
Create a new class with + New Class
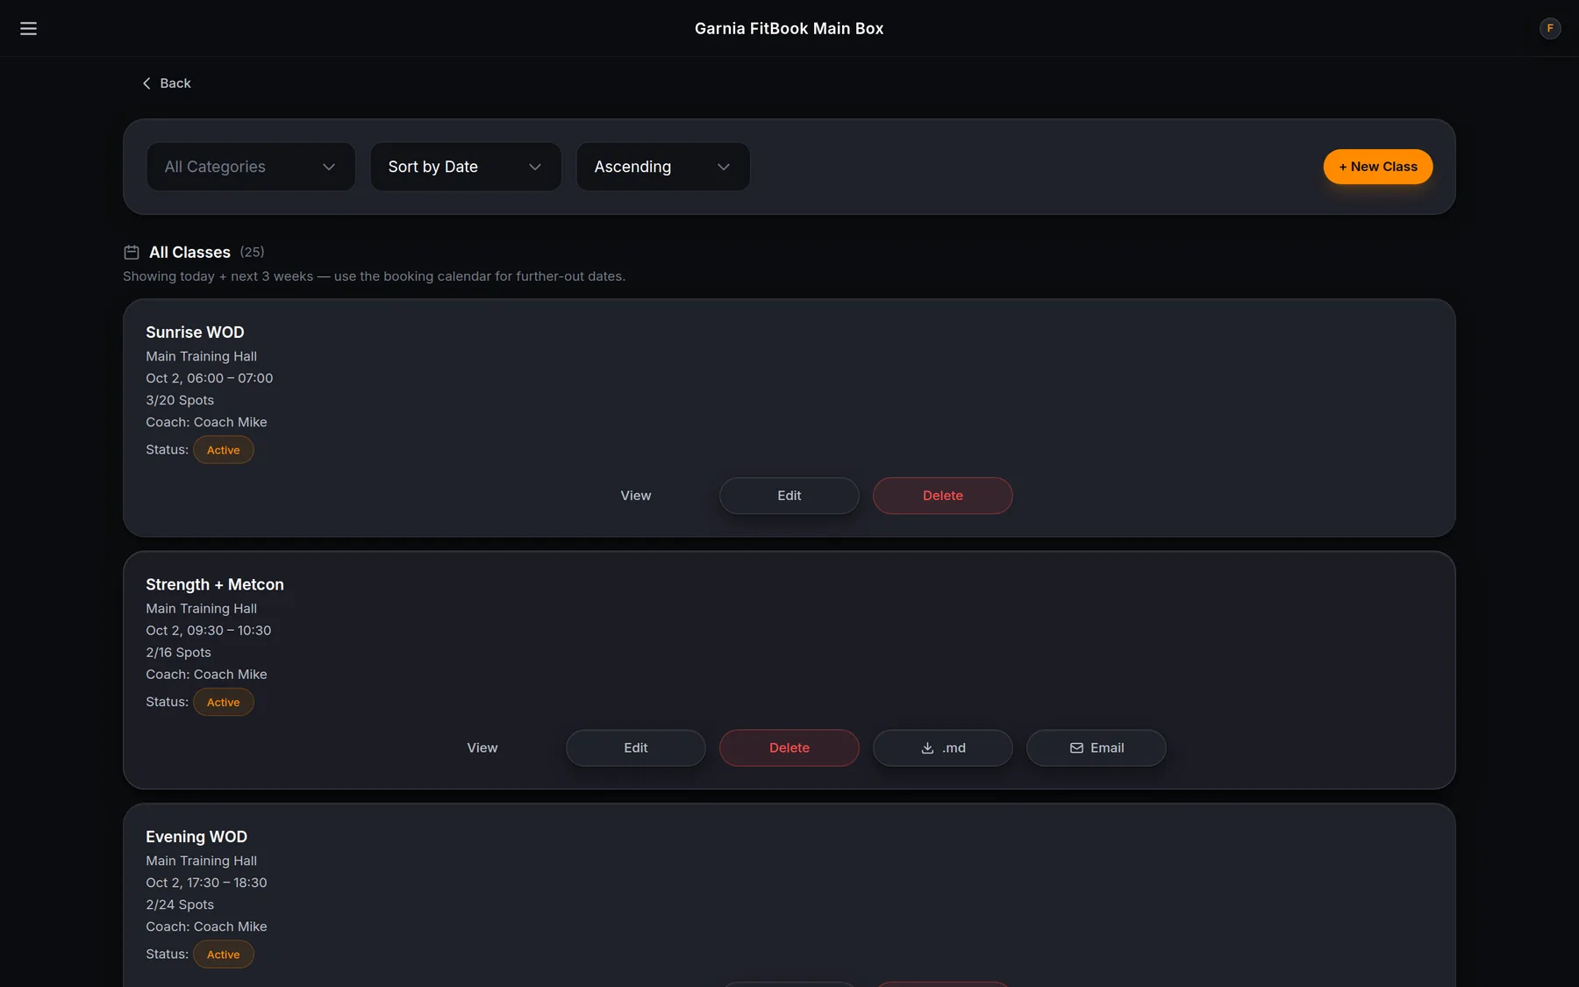pyautogui.click(x=1377, y=167)
